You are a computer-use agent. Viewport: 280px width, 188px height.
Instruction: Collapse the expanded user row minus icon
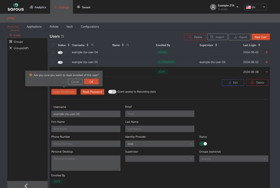[x=267, y=72]
